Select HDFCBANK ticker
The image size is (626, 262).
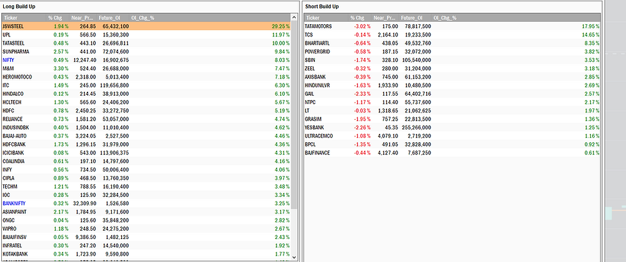tap(14, 144)
